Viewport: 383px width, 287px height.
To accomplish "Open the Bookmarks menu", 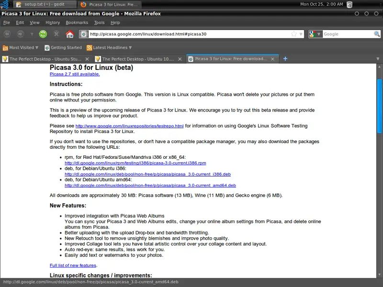I will point(77,22).
